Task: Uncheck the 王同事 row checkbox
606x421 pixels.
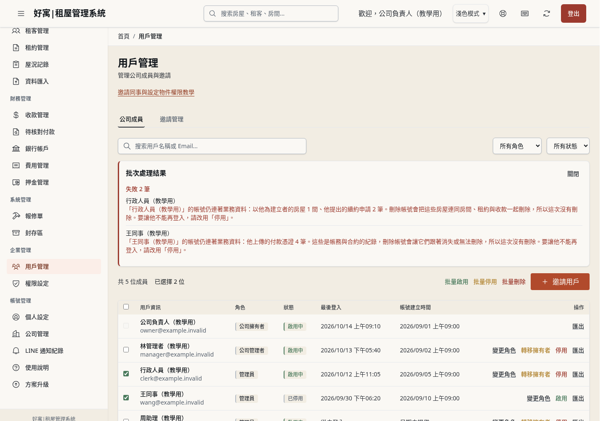Action: (126, 397)
